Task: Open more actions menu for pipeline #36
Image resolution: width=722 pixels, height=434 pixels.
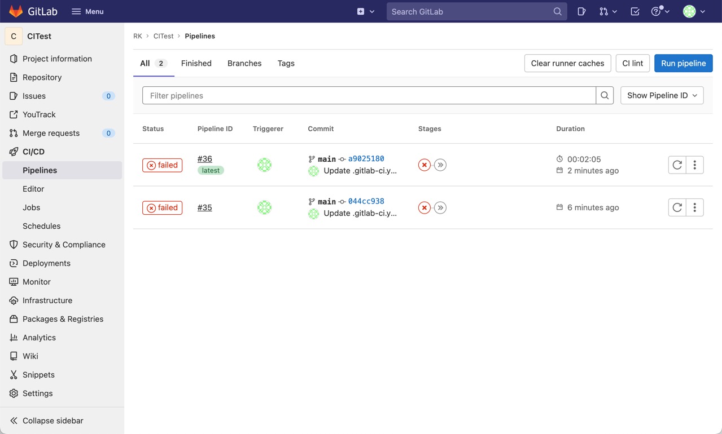Action: [695, 165]
